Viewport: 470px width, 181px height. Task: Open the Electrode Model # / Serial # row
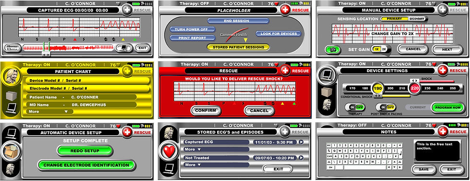click(87, 89)
